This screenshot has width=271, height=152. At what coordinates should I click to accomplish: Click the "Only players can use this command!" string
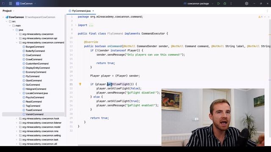(154, 54)
